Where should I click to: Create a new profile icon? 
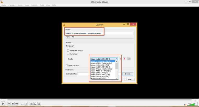pos(129,59)
